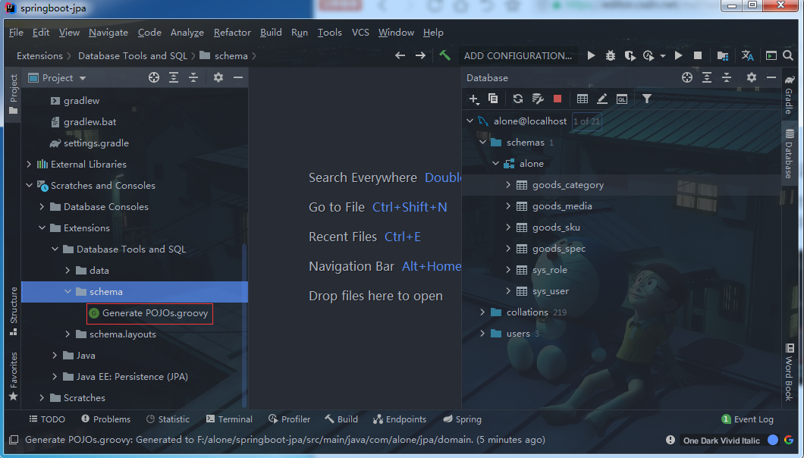Open Search Everywhere magnifier icon

[x=788, y=55]
